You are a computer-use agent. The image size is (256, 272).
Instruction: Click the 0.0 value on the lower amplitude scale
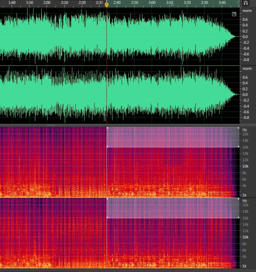245,95
